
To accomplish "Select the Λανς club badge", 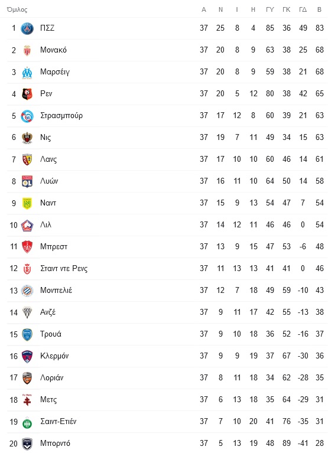I will [x=27, y=159].
